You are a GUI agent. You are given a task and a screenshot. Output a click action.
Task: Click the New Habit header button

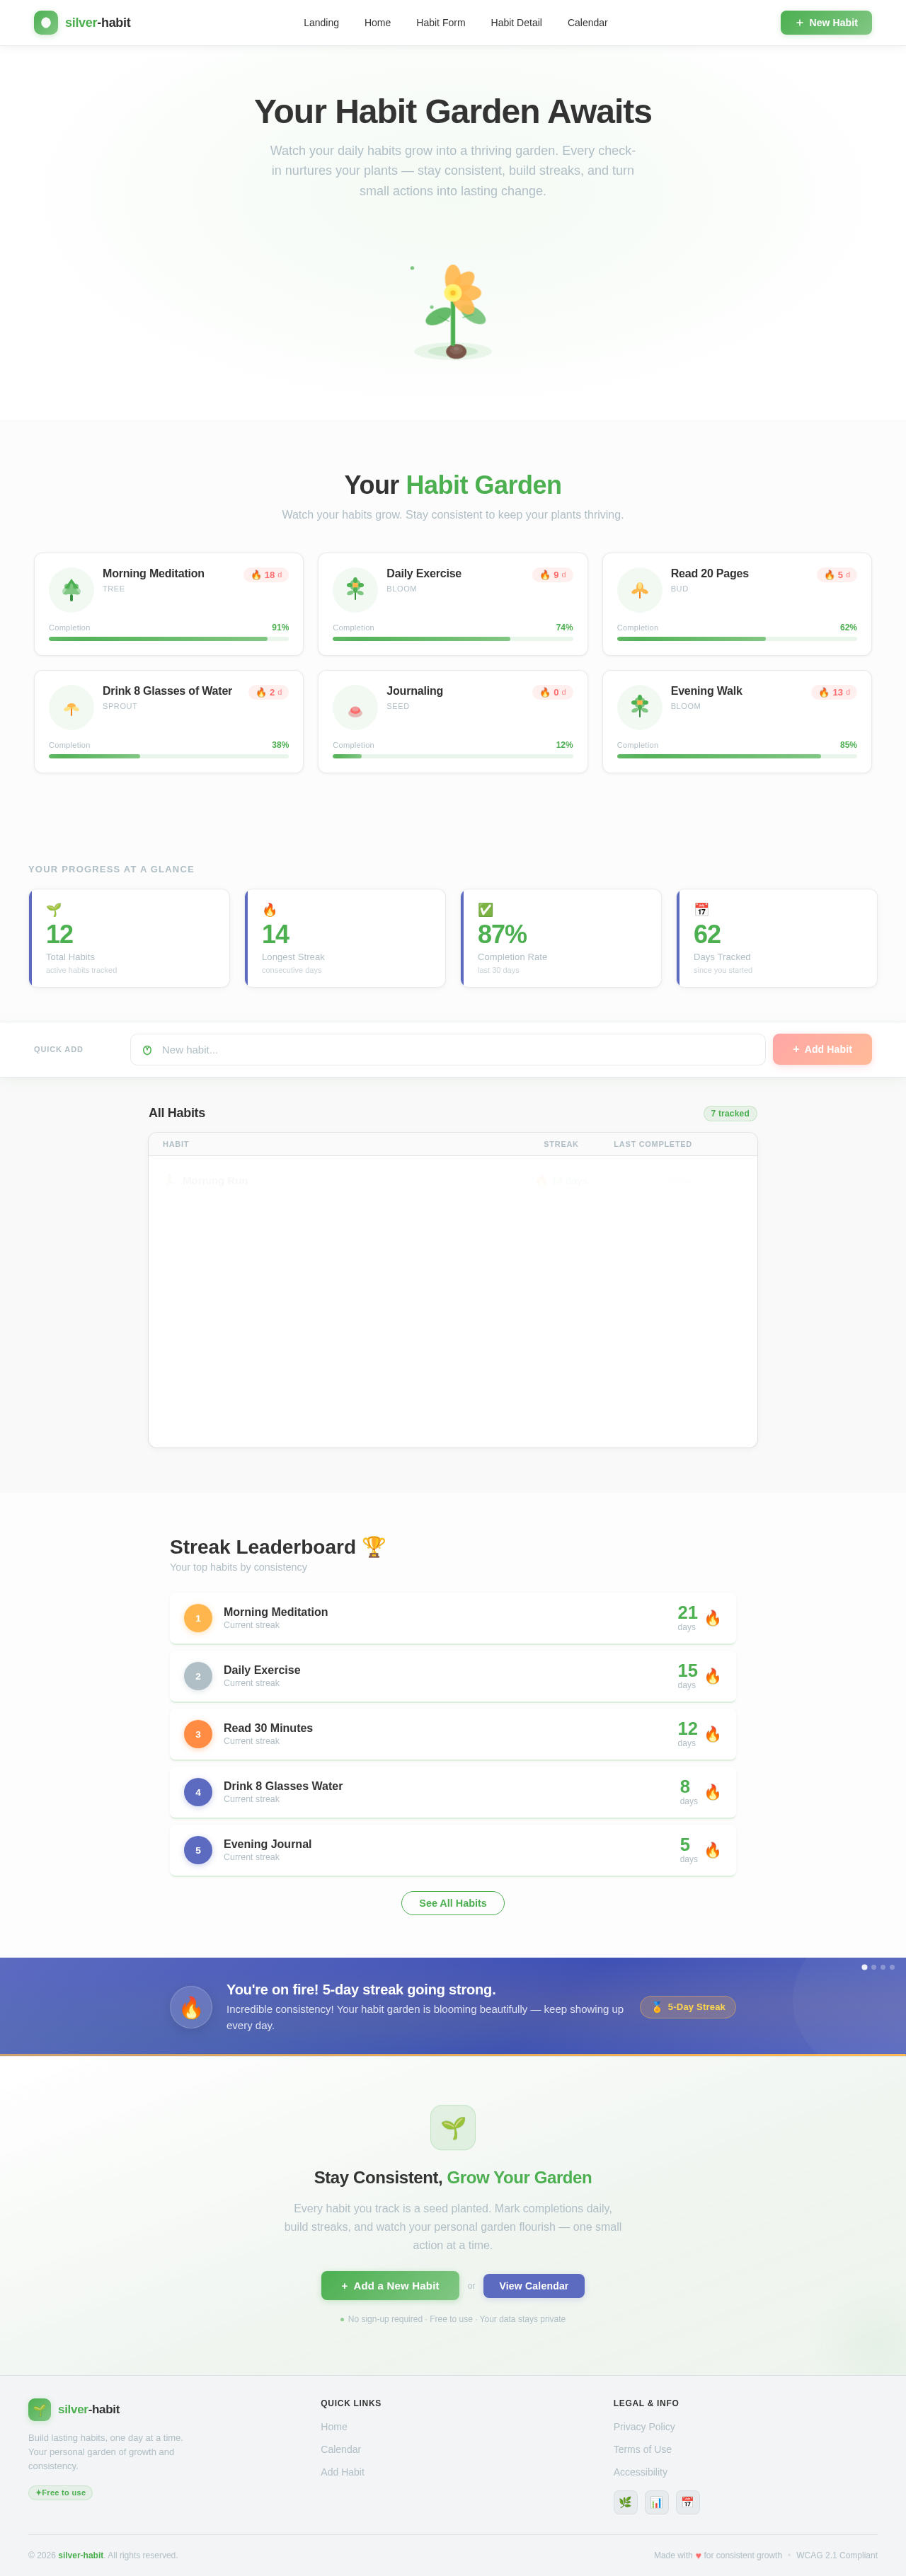(826, 23)
